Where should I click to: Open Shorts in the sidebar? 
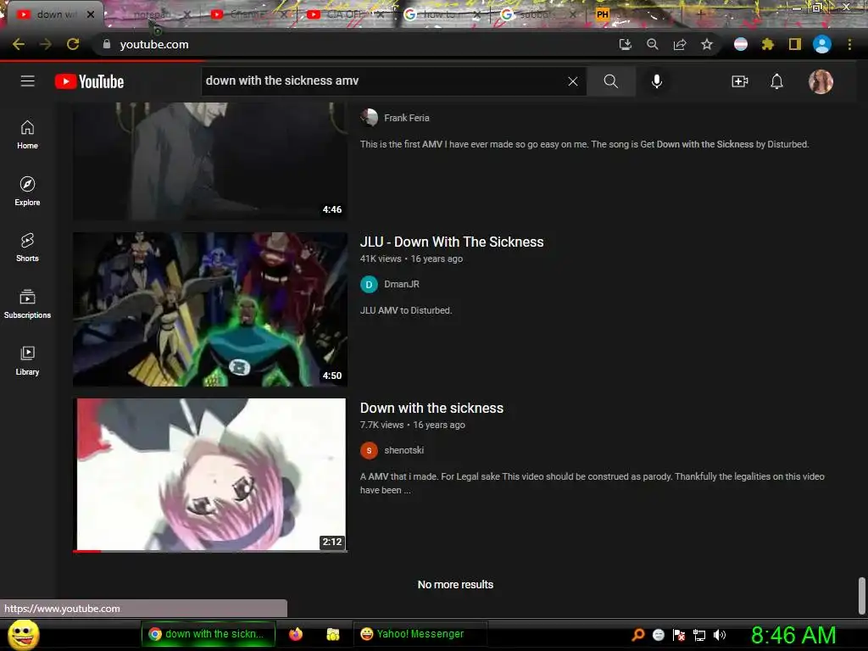27,247
